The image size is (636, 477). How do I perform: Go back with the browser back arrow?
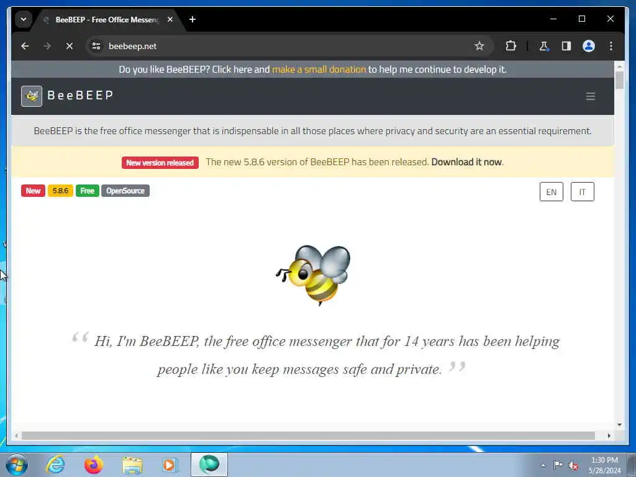pos(25,46)
